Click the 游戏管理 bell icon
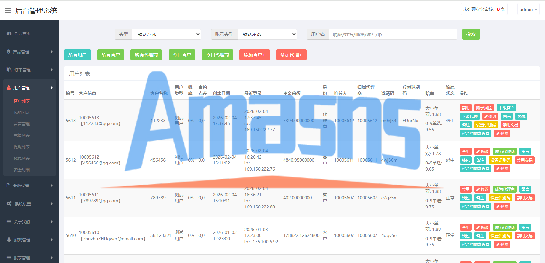The image size is (545, 263). [x=9, y=240]
